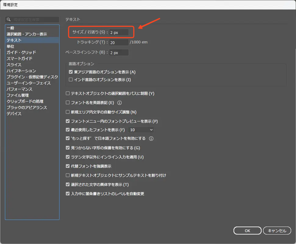Select ブラックのアピアランス category
296x244 pixels.
pyautogui.click(x=27, y=107)
